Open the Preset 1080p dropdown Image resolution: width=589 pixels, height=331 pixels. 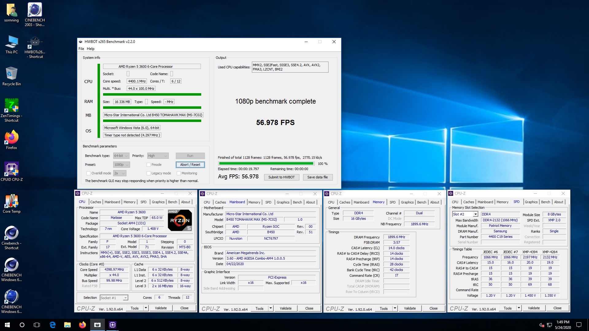click(122, 165)
